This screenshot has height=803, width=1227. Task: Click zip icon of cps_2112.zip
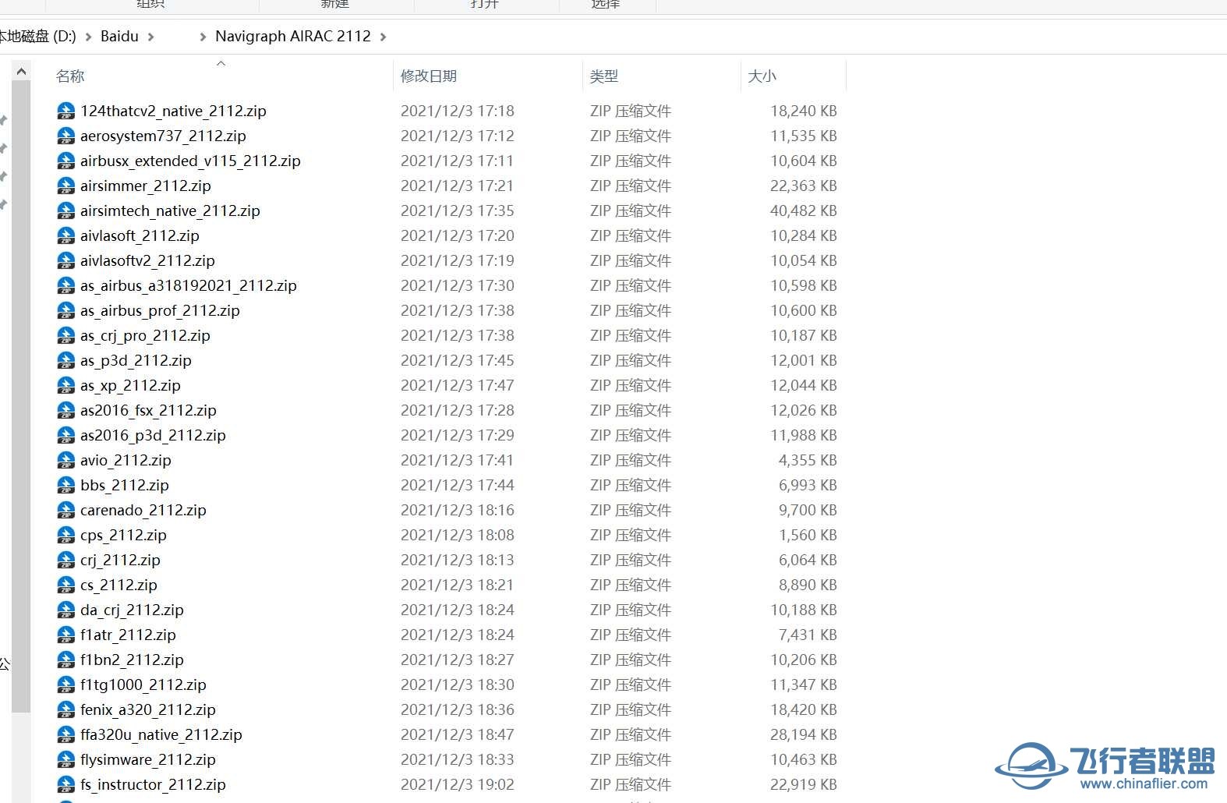tap(66, 535)
